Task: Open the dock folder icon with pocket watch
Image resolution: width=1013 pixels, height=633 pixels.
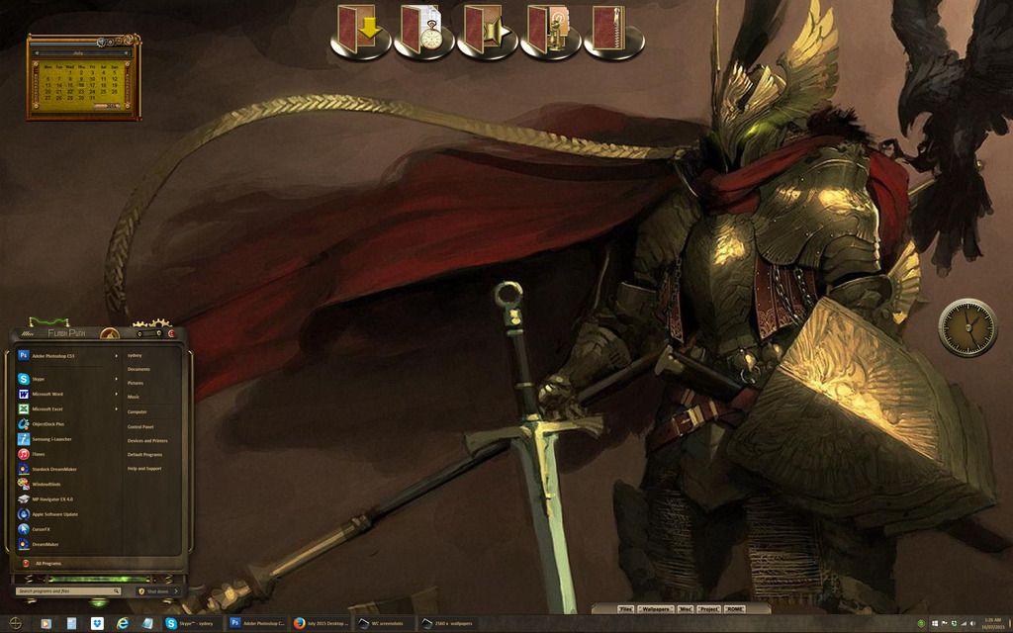Action: 423,31
